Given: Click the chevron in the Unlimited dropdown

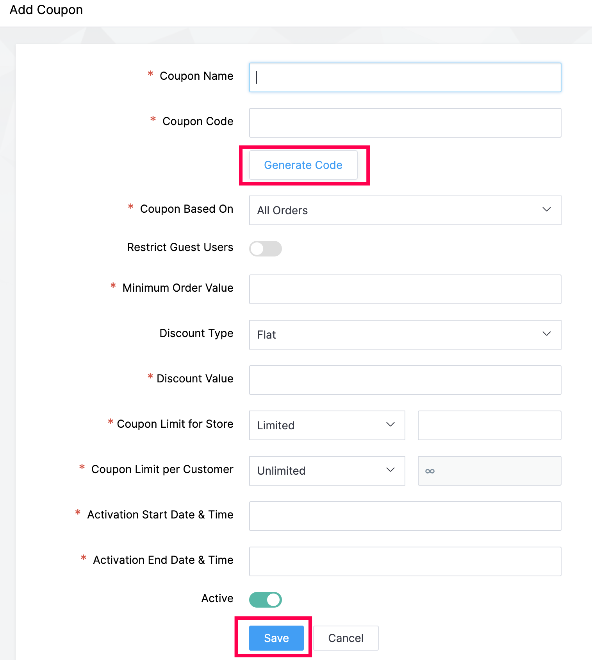Looking at the screenshot, I should point(390,470).
